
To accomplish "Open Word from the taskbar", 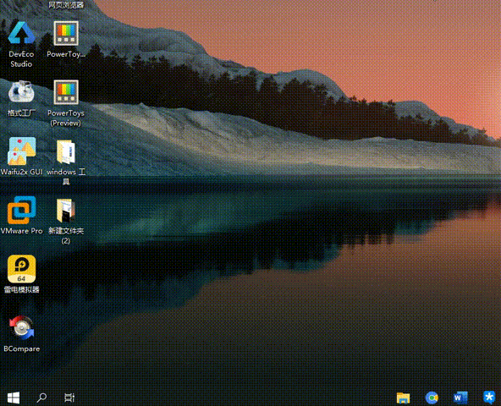I will [x=460, y=398].
